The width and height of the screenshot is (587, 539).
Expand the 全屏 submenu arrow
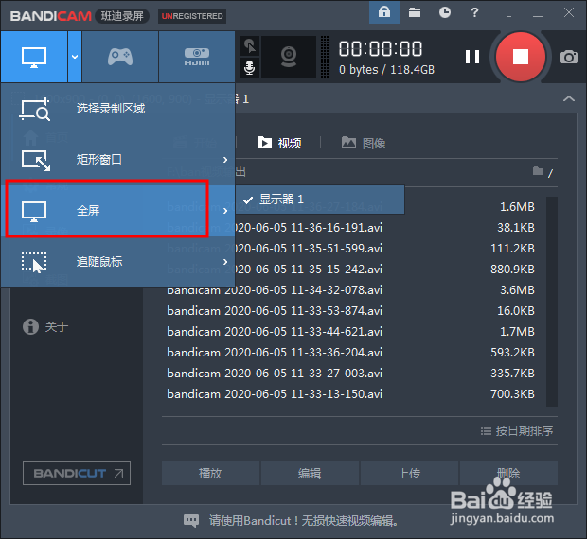(225, 211)
